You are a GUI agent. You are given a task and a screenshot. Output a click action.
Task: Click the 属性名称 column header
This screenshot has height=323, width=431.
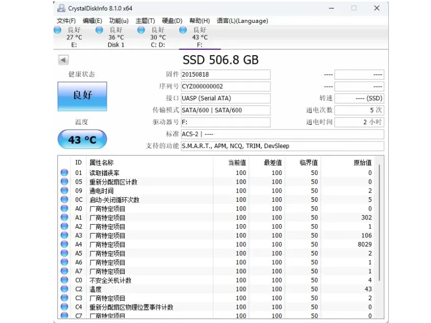coord(150,163)
